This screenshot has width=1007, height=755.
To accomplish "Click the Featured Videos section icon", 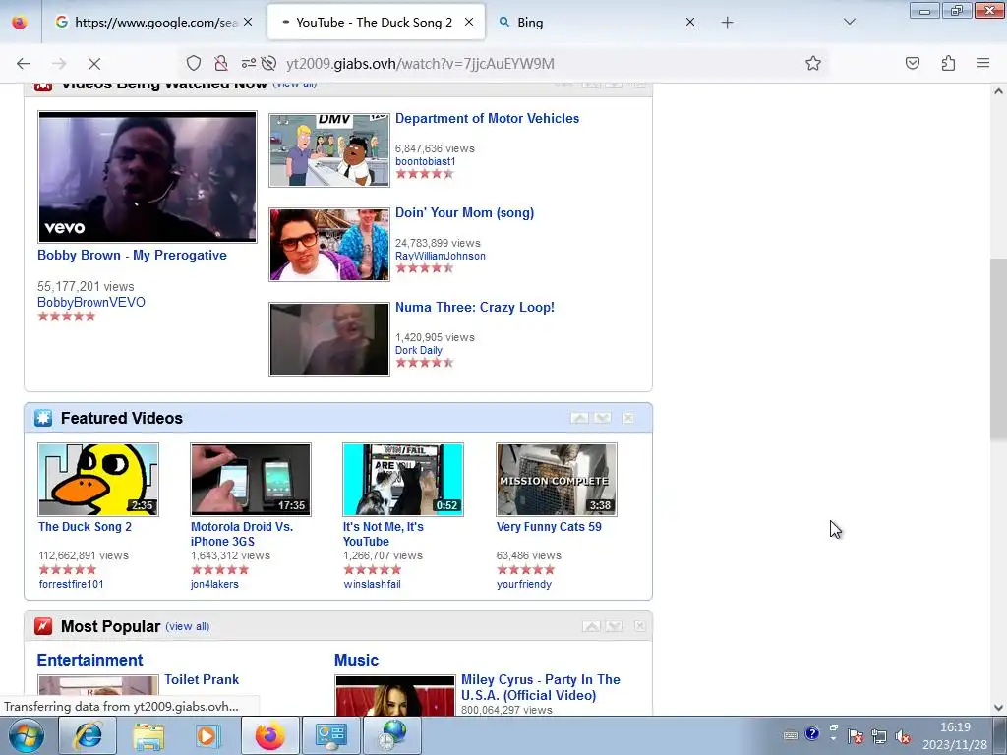I will coord(43,418).
